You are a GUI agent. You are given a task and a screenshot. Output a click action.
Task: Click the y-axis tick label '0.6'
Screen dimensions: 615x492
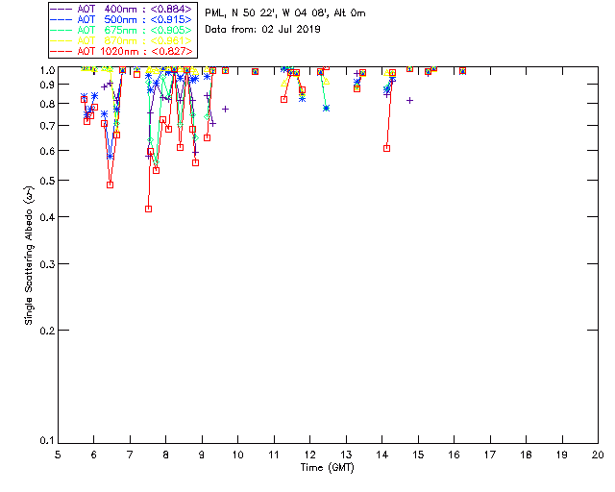47,151
